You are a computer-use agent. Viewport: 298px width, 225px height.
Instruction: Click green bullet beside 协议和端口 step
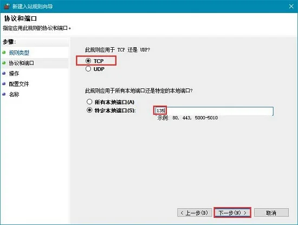(x=4, y=62)
